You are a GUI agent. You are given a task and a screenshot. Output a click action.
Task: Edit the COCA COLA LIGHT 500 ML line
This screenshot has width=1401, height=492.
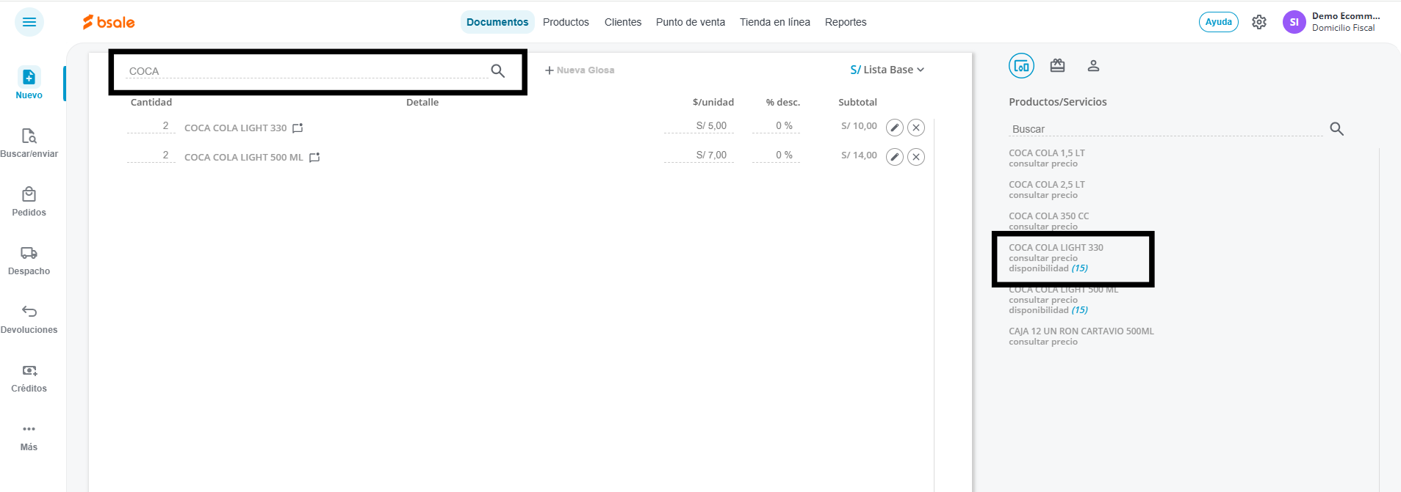pyautogui.click(x=894, y=157)
